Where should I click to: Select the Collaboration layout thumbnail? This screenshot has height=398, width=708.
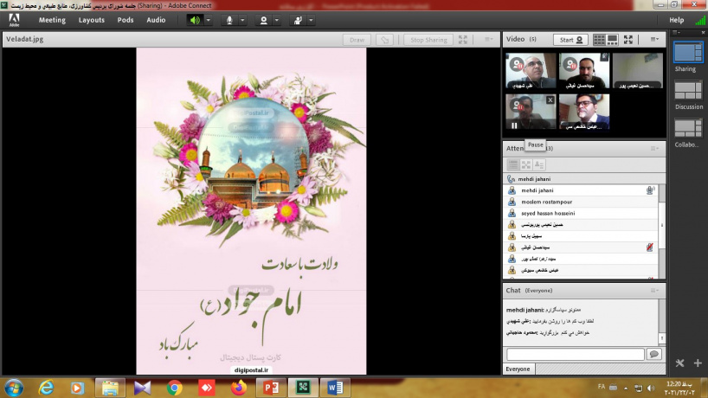point(688,128)
